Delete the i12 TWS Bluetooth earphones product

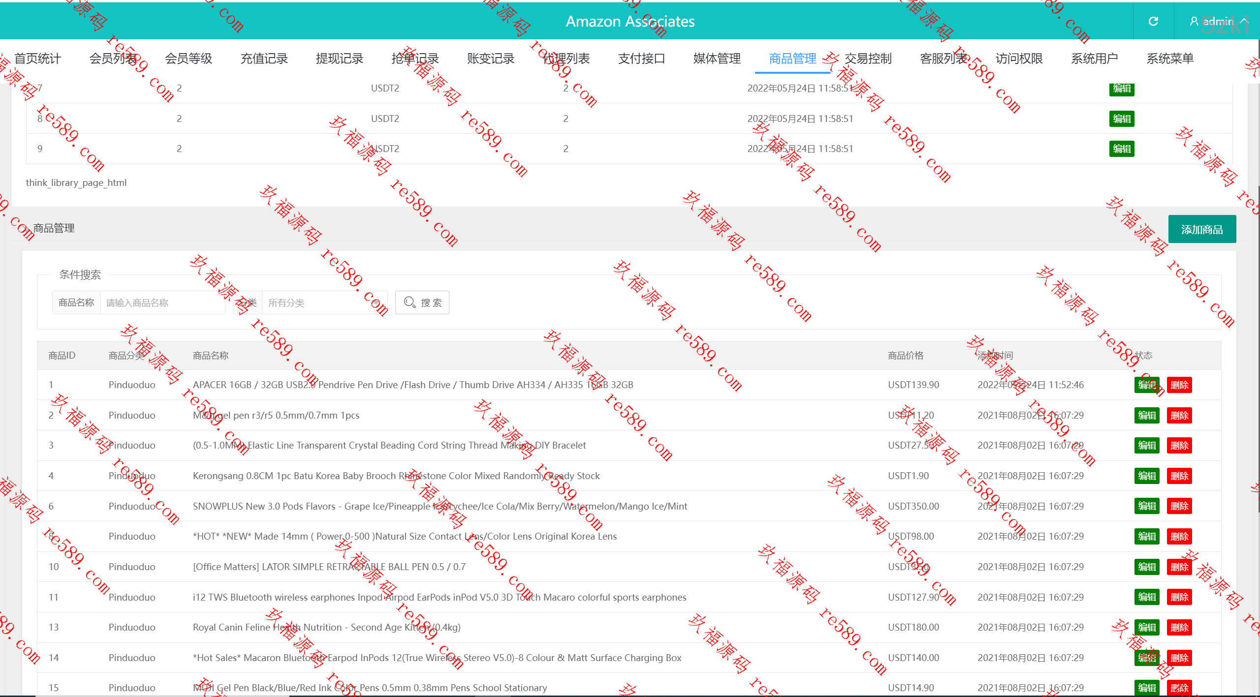(x=1179, y=597)
